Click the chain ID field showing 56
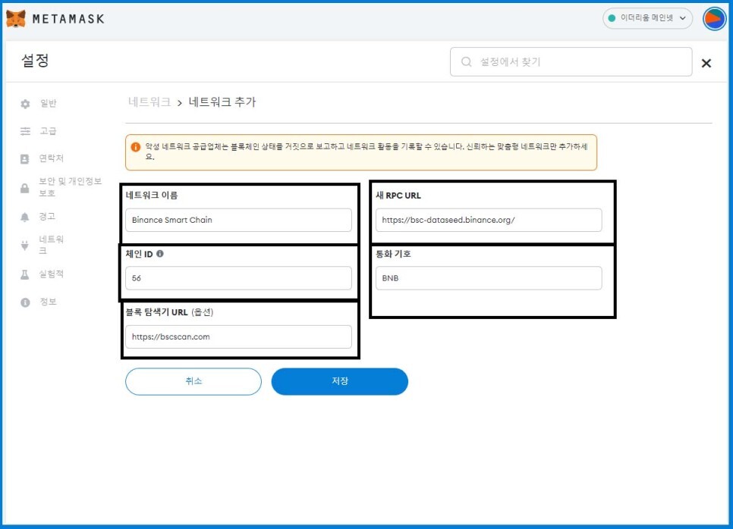Viewport: 733px width, 529px height. (238, 278)
